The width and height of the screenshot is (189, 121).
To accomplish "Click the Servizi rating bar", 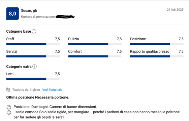I will (x=33, y=56).
